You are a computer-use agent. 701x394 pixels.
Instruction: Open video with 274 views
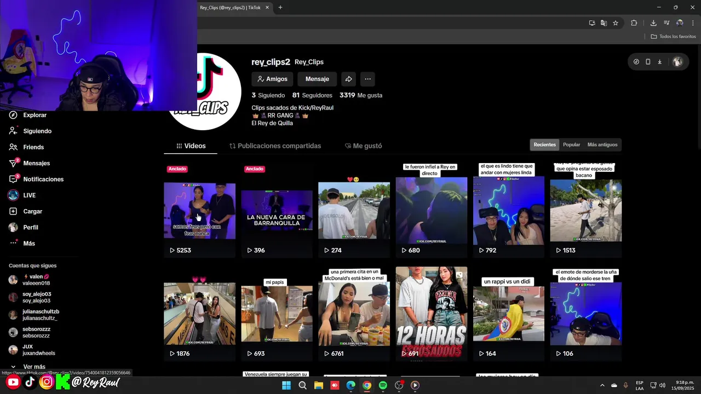pyautogui.click(x=354, y=211)
